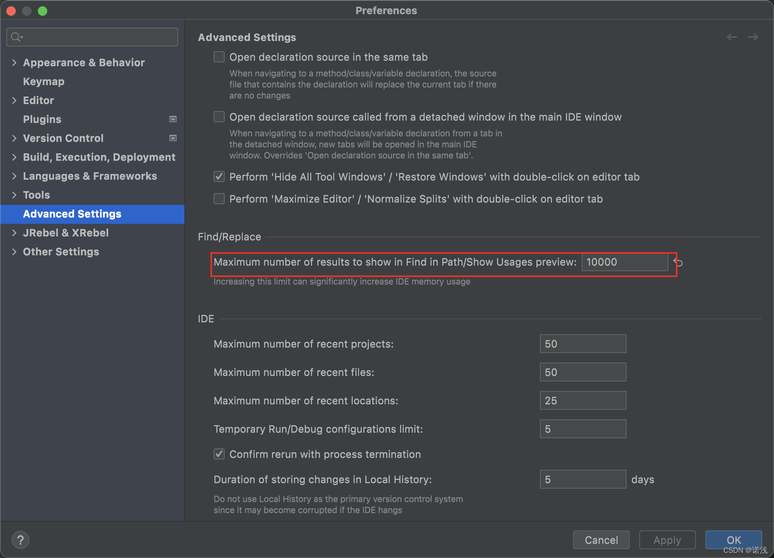774x558 pixels.
Task: Disable 'Confirm rerun with process termination'
Action: (219, 454)
